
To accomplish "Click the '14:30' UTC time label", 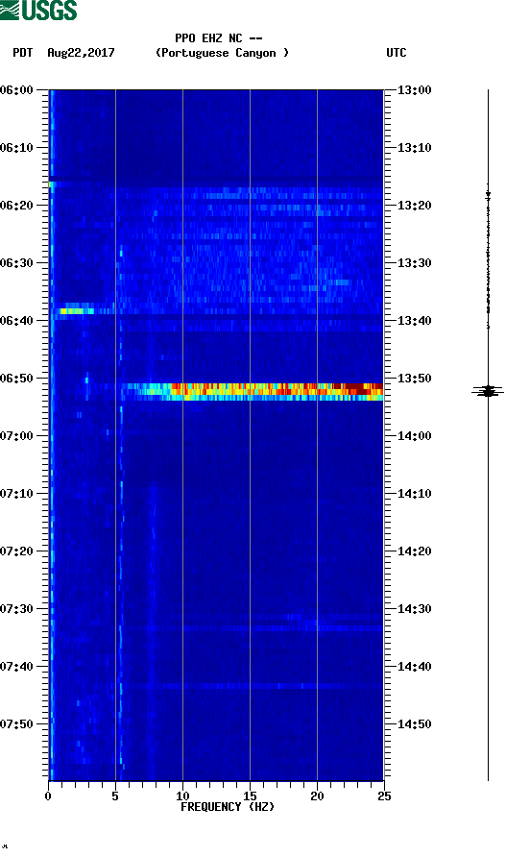I will click(414, 609).
